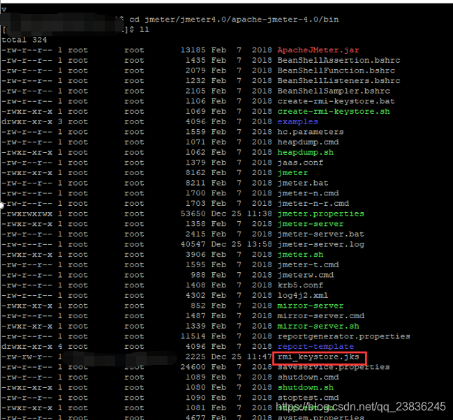Image resolution: width=453 pixels, height=420 pixels.
Task: Click the 'total 324' line
Action: 24,40
